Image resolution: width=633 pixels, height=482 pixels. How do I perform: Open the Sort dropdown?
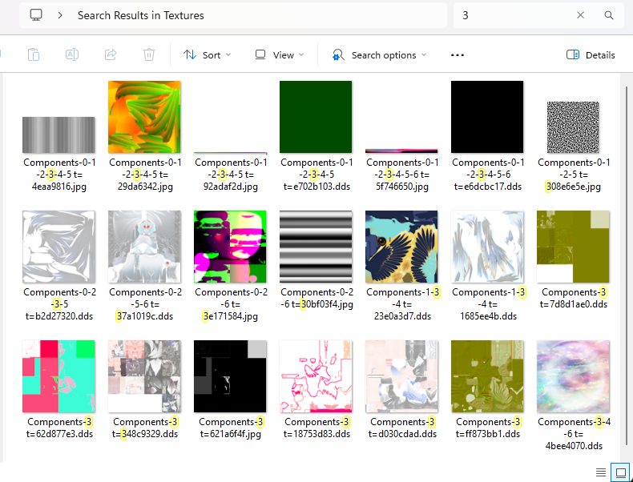[207, 55]
